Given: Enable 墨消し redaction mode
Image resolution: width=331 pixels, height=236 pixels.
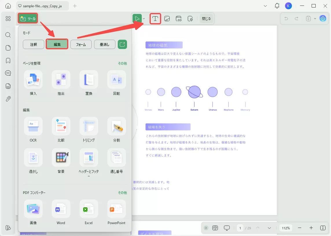Looking at the screenshot, I should pos(104,44).
